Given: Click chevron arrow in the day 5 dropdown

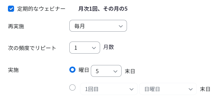Looking at the screenshot, I should [115, 71].
